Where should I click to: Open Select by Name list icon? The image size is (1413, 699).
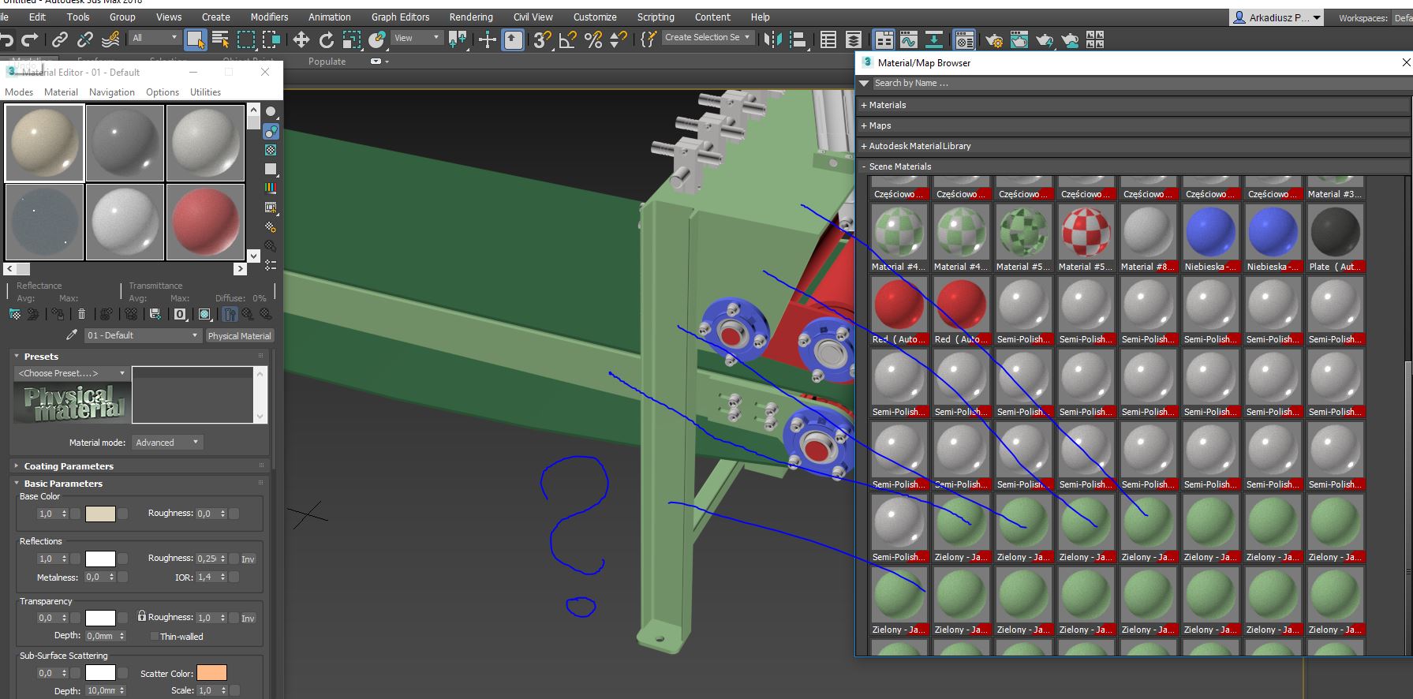(x=221, y=39)
